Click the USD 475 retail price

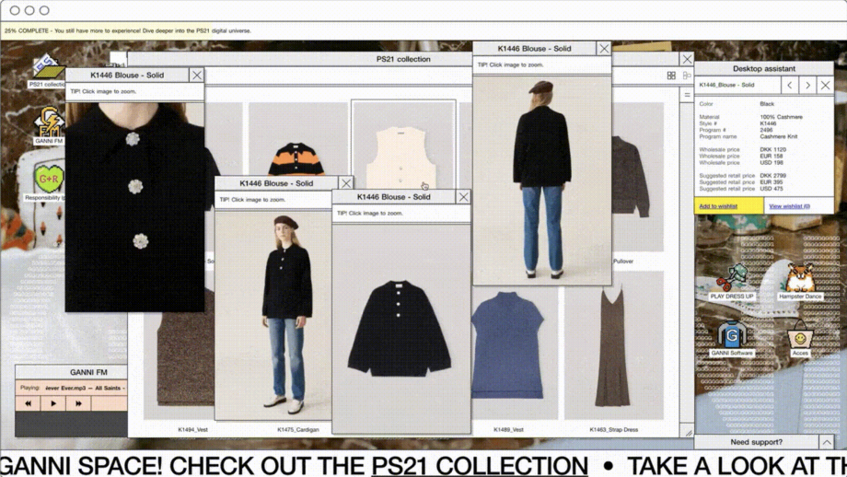click(x=771, y=189)
